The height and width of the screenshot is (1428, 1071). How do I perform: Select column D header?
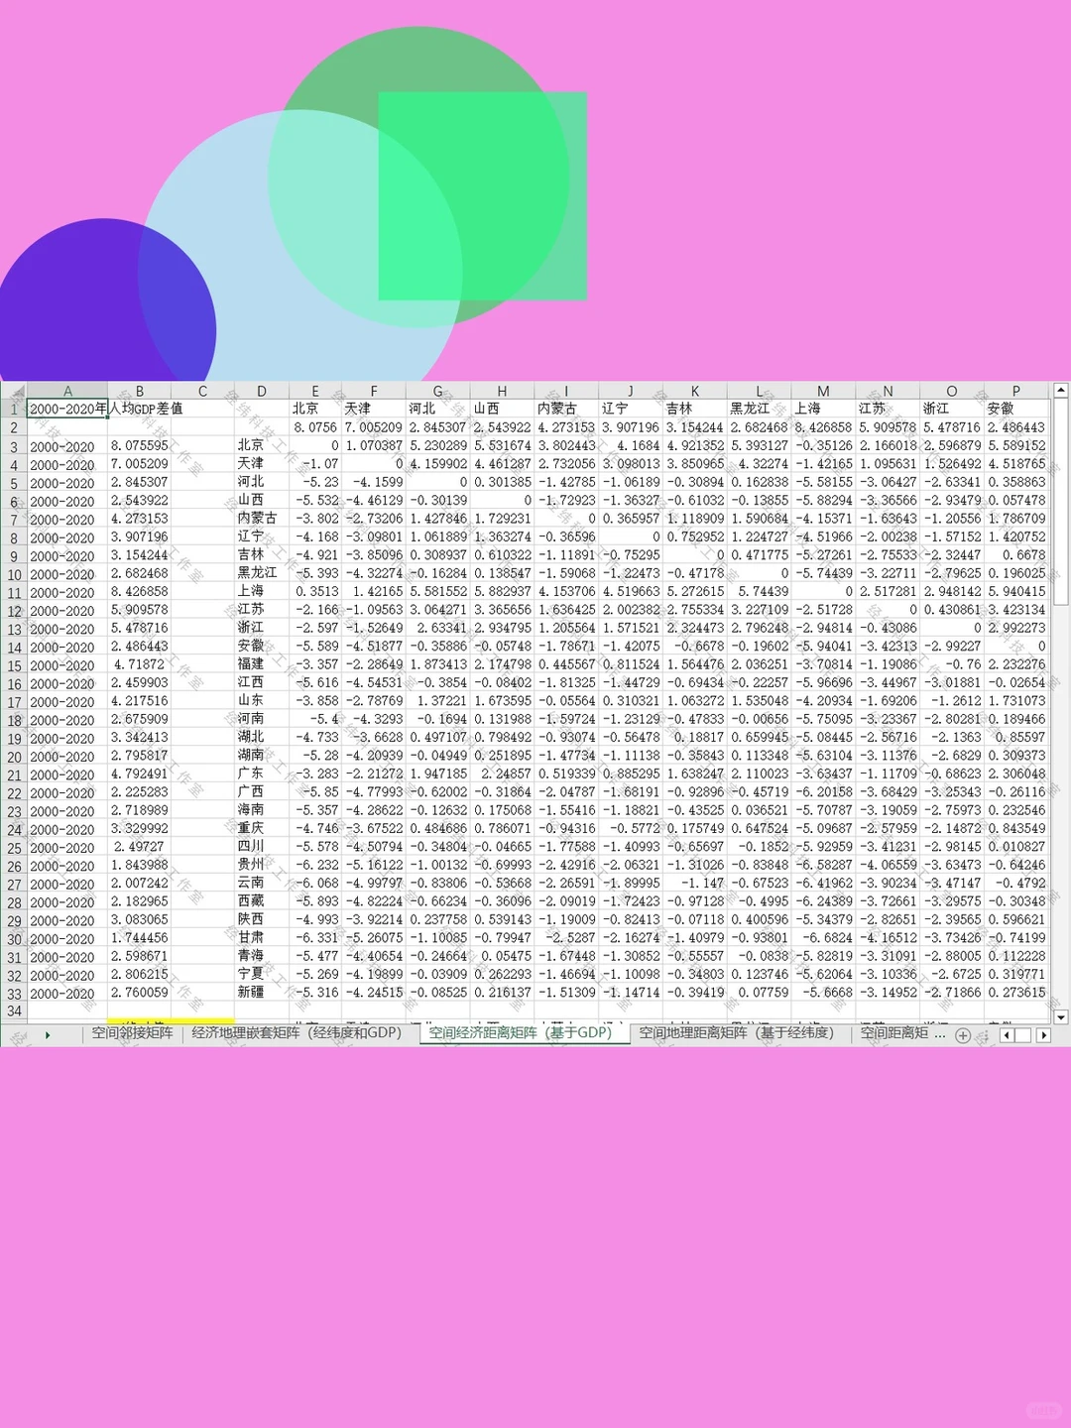click(x=262, y=391)
